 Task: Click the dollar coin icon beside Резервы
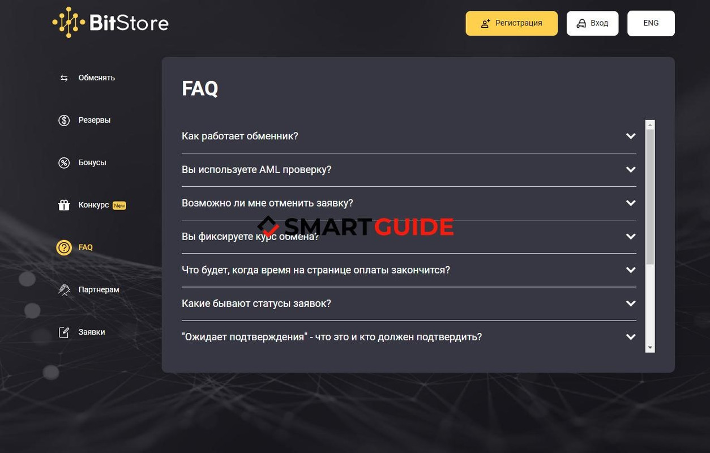(x=64, y=120)
